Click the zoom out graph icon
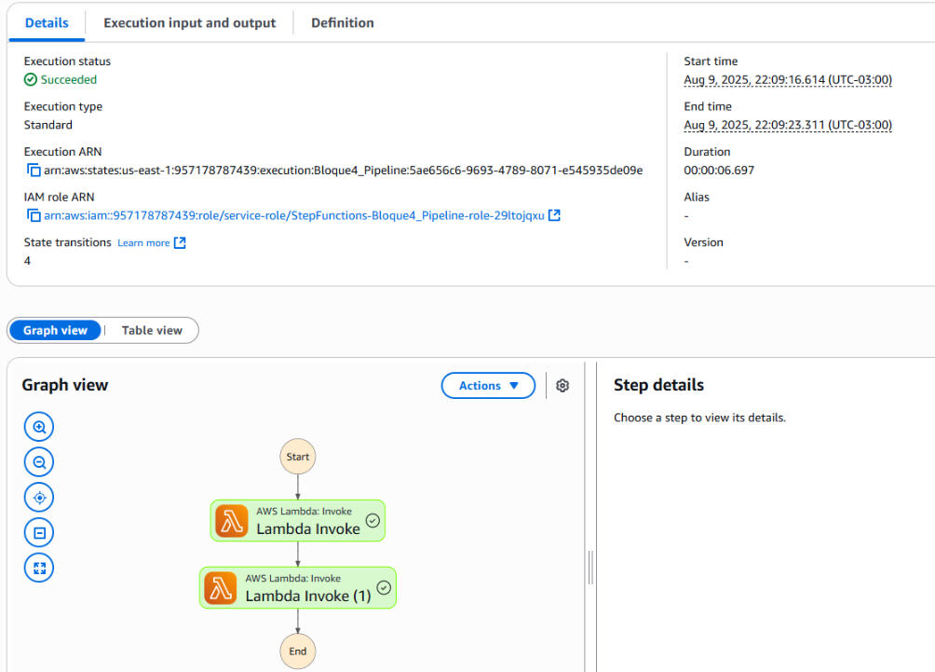Image resolution: width=935 pixels, height=672 pixels. (39, 462)
